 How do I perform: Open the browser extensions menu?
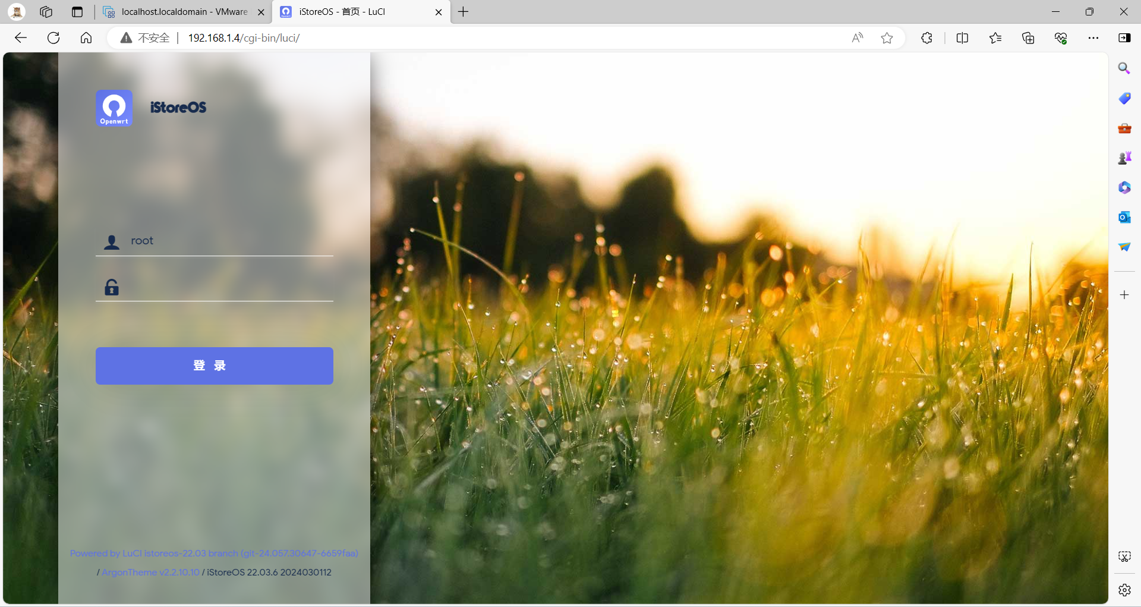(926, 38)
